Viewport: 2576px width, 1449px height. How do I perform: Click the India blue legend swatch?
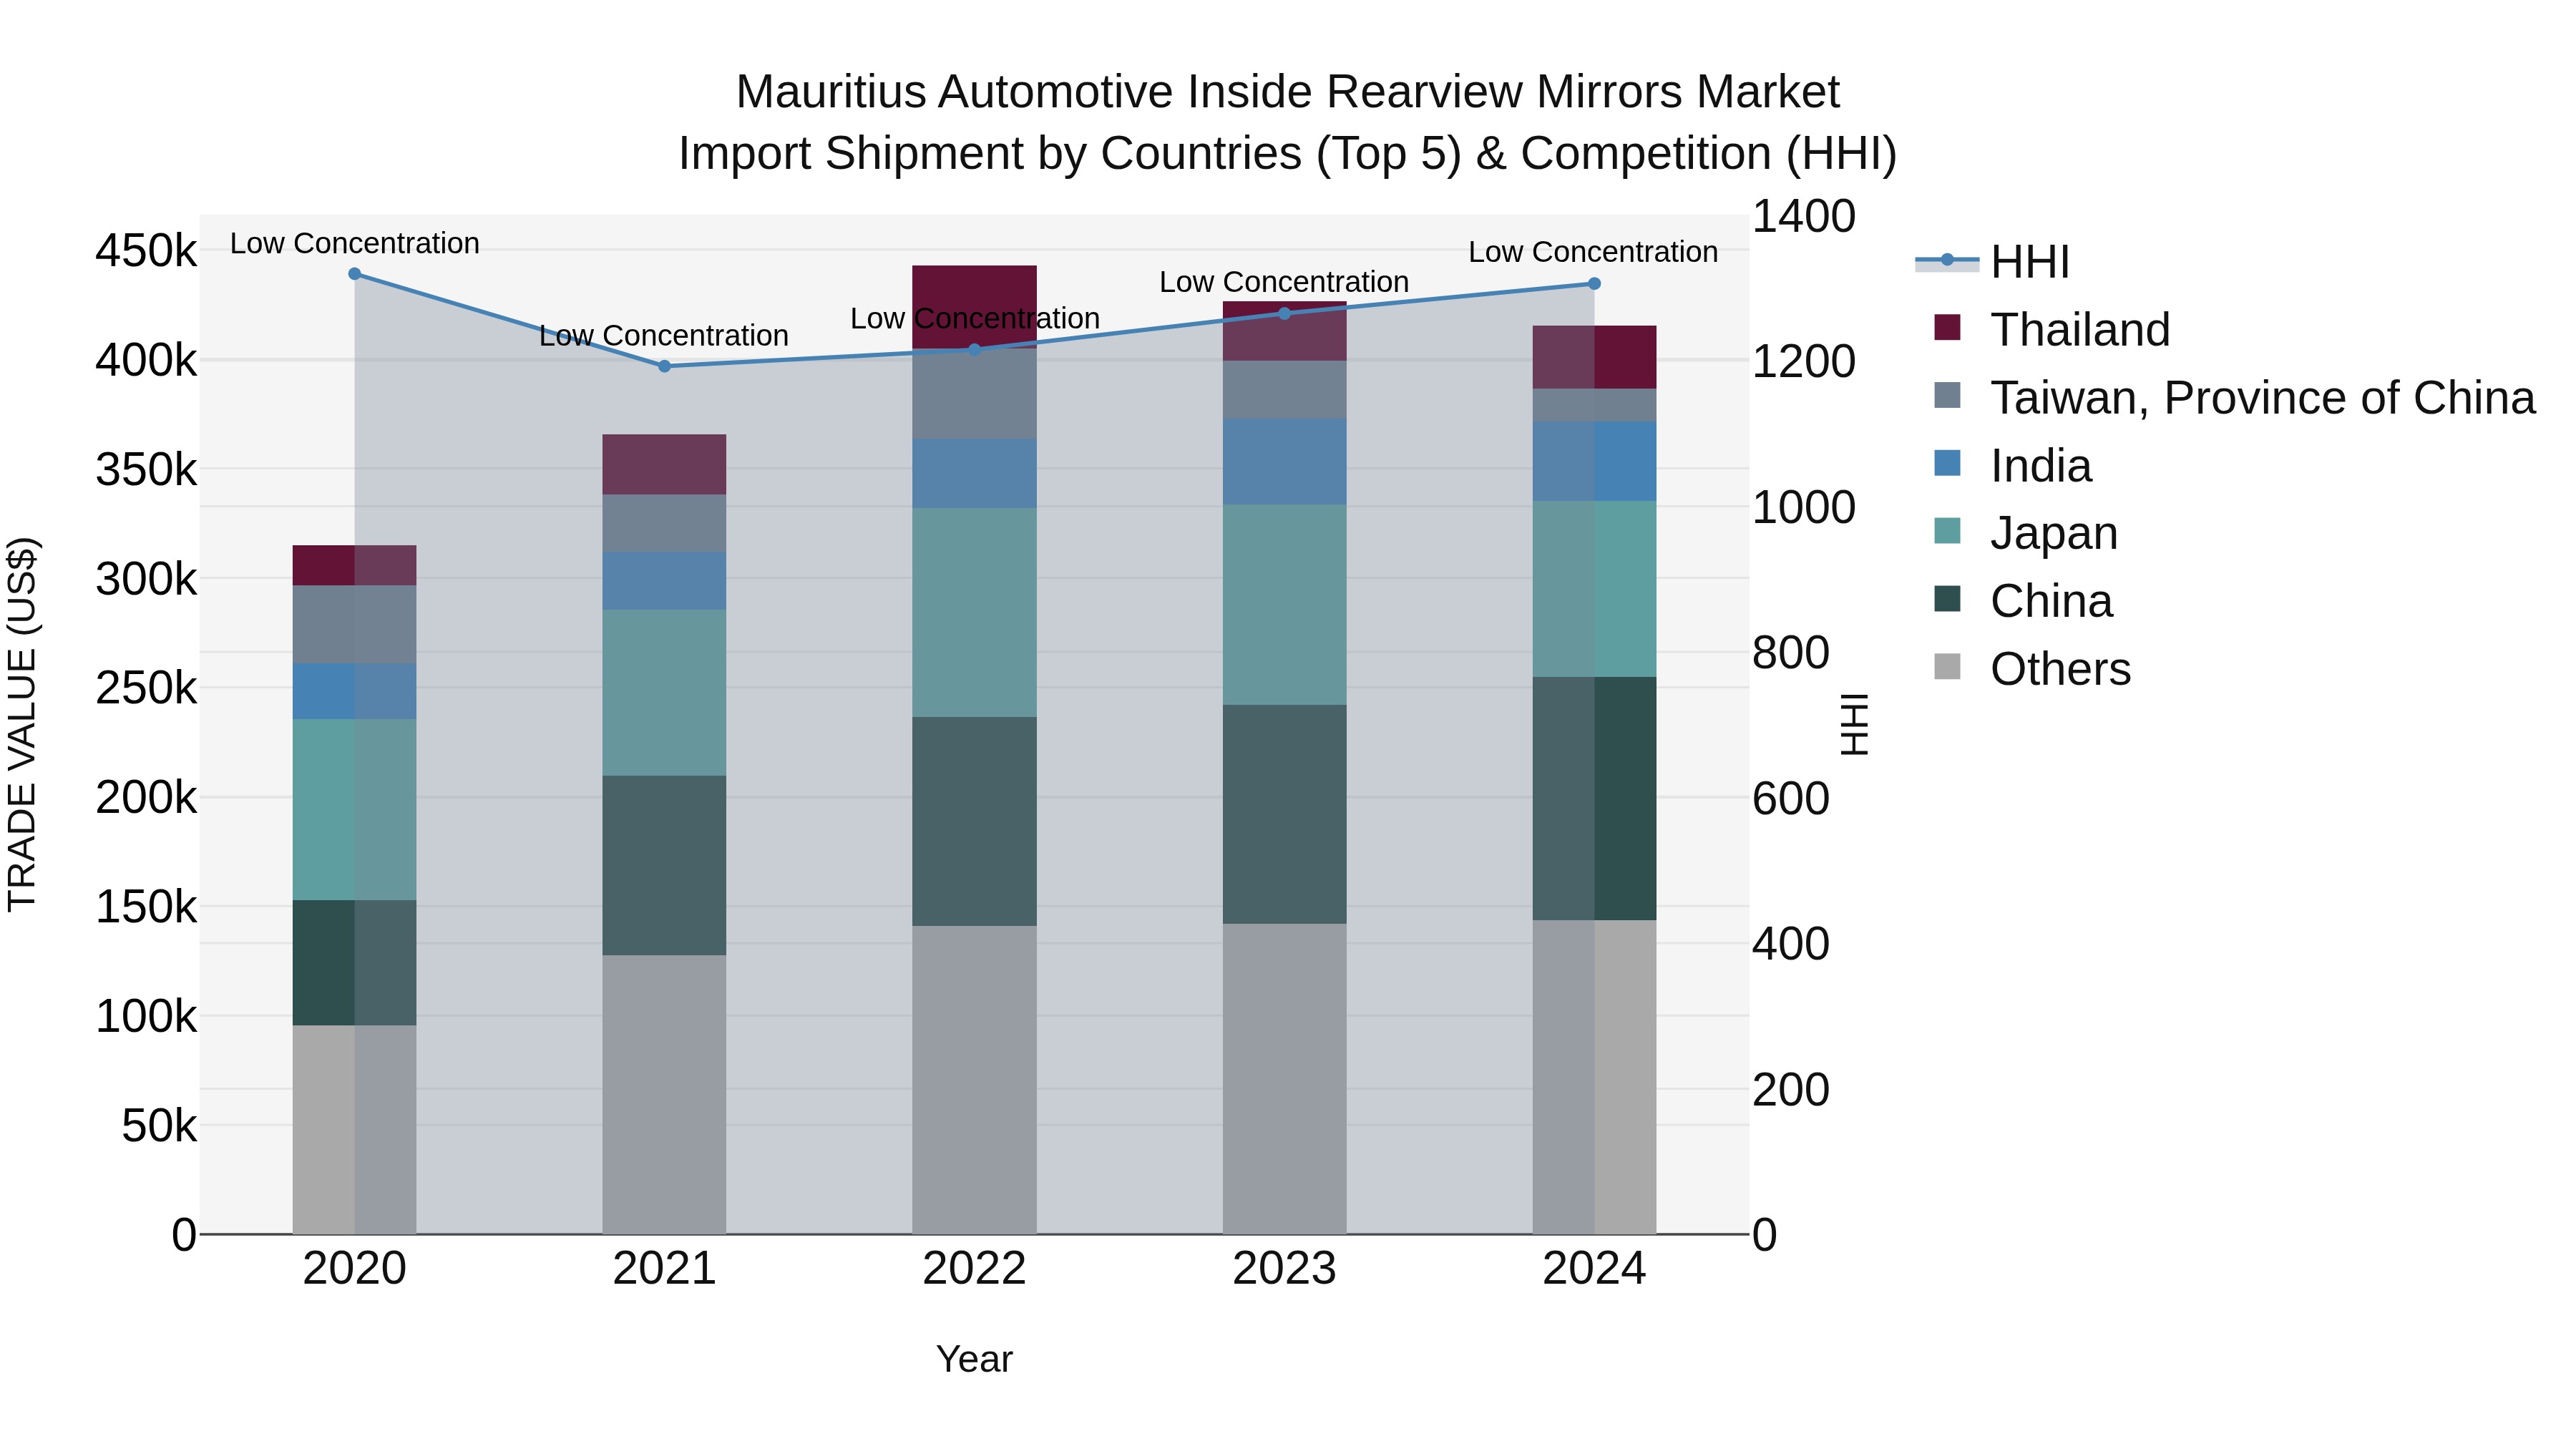1947,463
